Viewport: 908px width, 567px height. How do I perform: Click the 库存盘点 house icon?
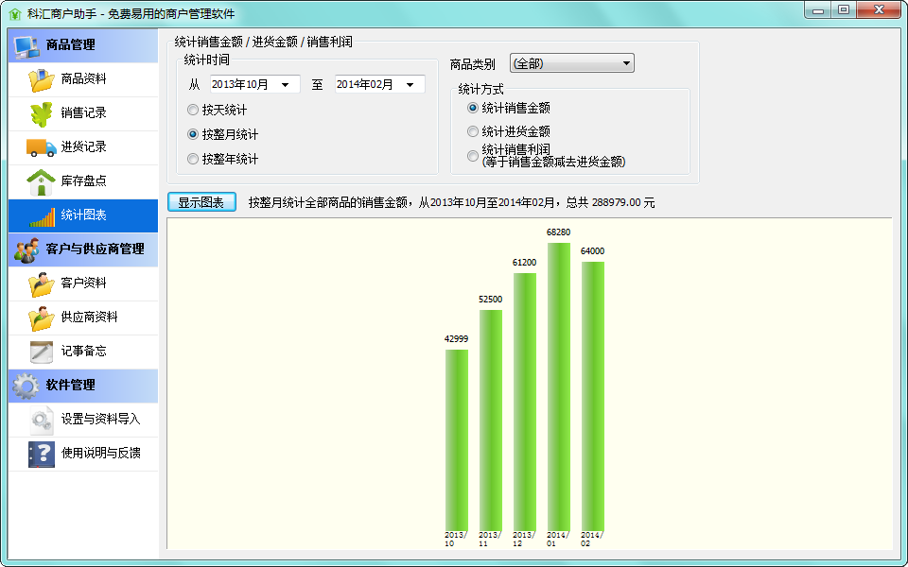coord(41,181)
